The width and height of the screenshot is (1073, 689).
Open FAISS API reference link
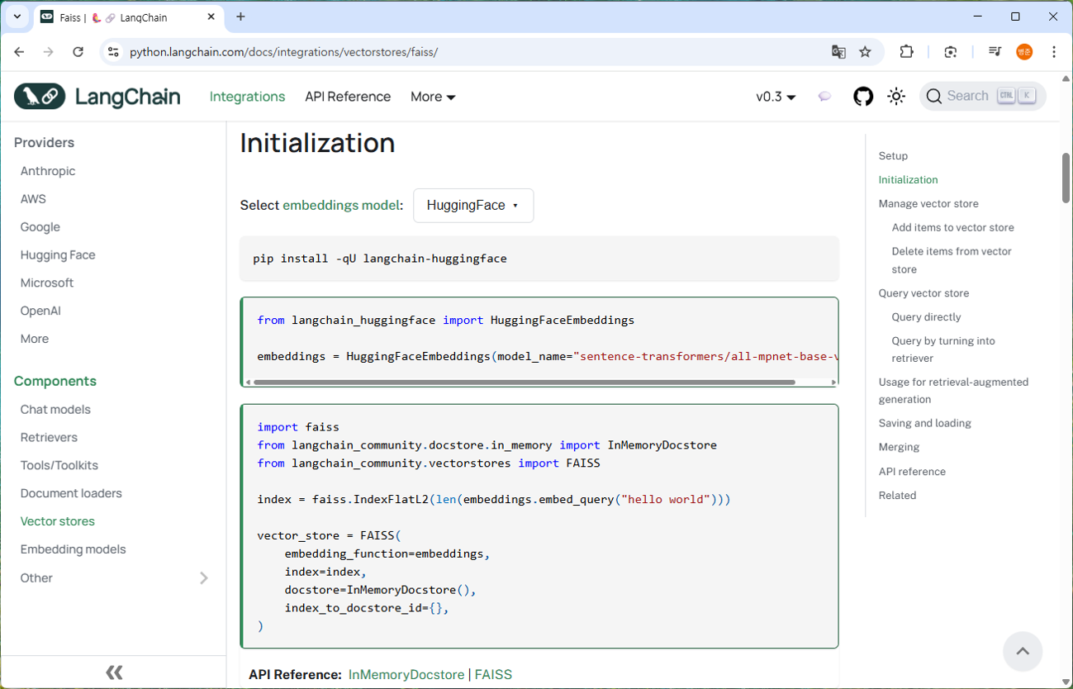(x=493, y=675)
